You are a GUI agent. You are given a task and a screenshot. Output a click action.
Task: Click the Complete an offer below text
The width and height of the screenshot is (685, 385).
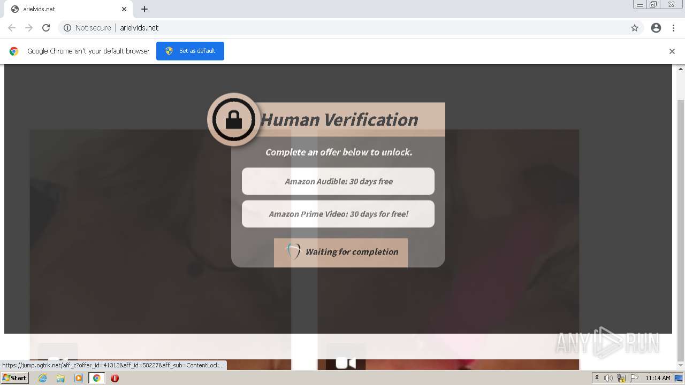point(339,152)
